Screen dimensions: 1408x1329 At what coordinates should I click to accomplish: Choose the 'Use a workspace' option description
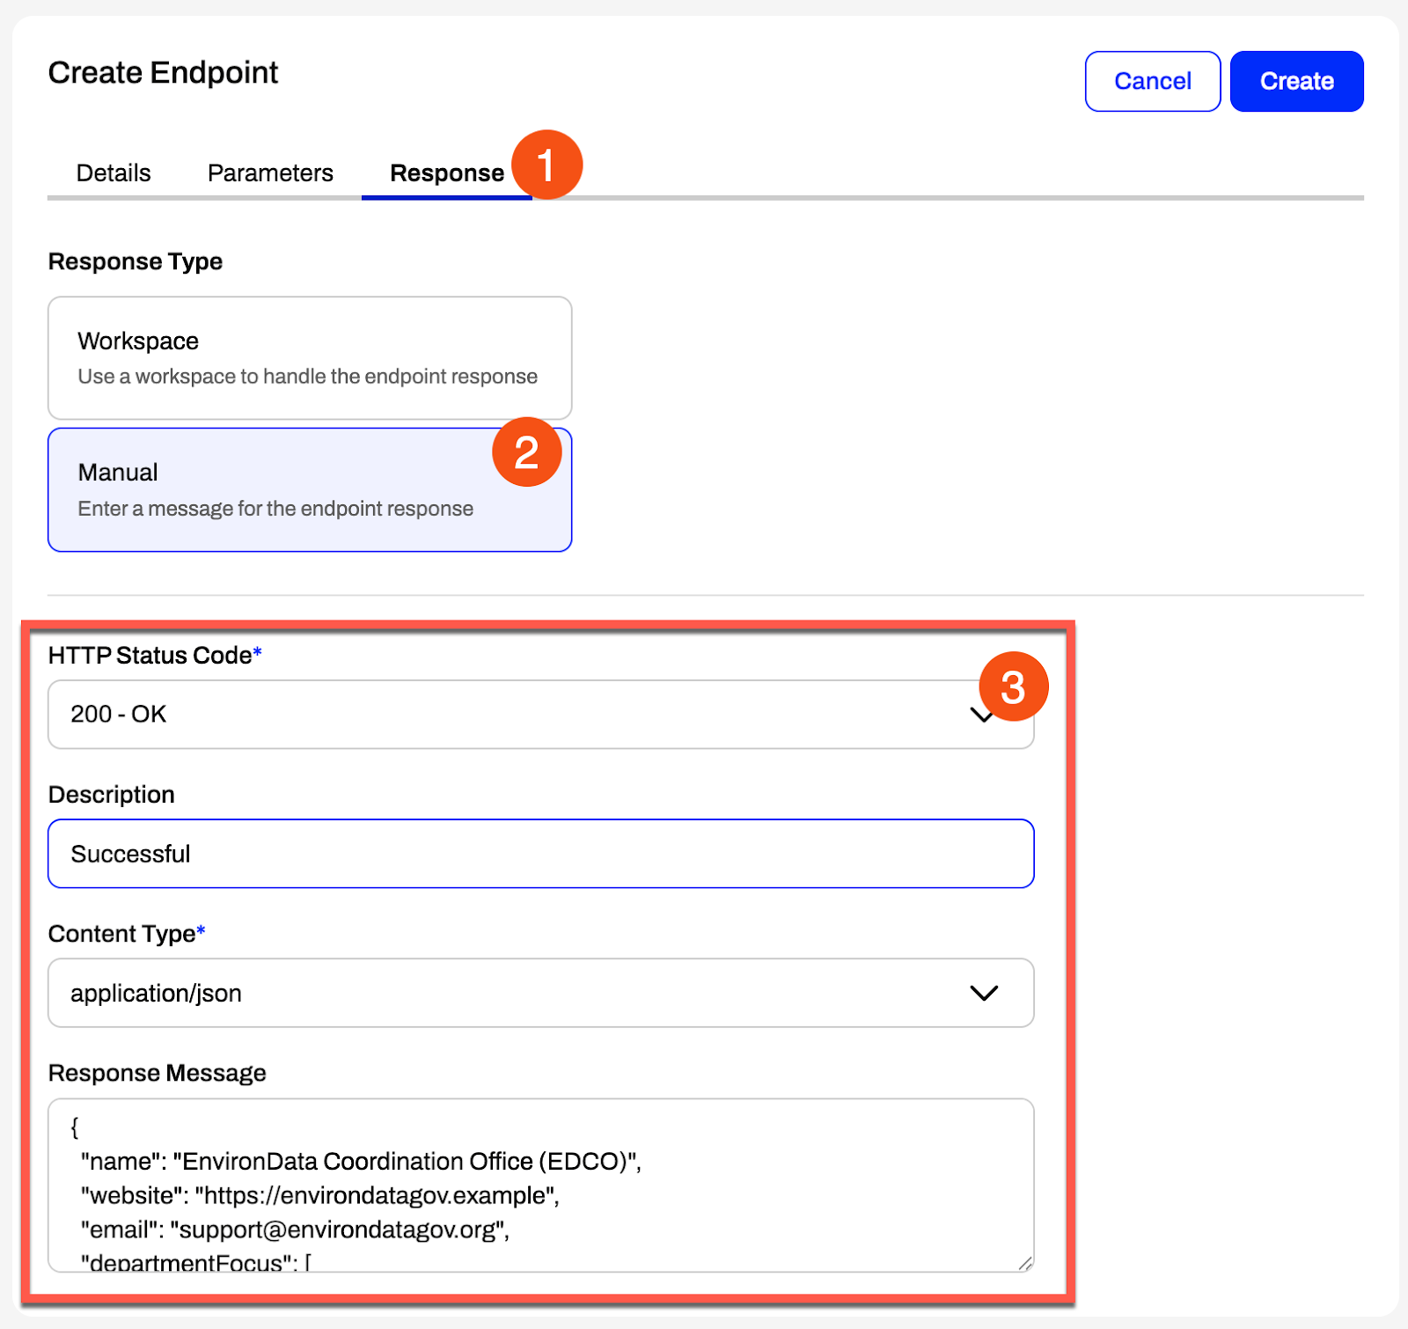307,377
